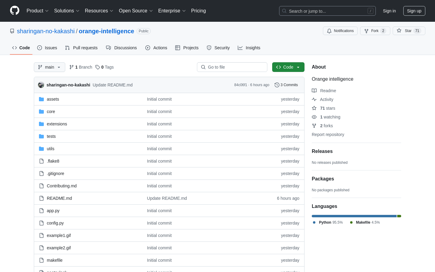Click the Notifications bell icon
This screenshot has width=435, height=272.
[x=329, y=31]
